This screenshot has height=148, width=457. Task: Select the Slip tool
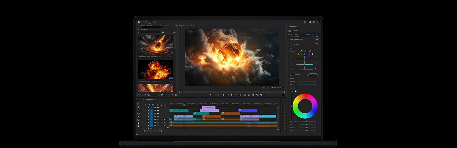coord(138,114)
